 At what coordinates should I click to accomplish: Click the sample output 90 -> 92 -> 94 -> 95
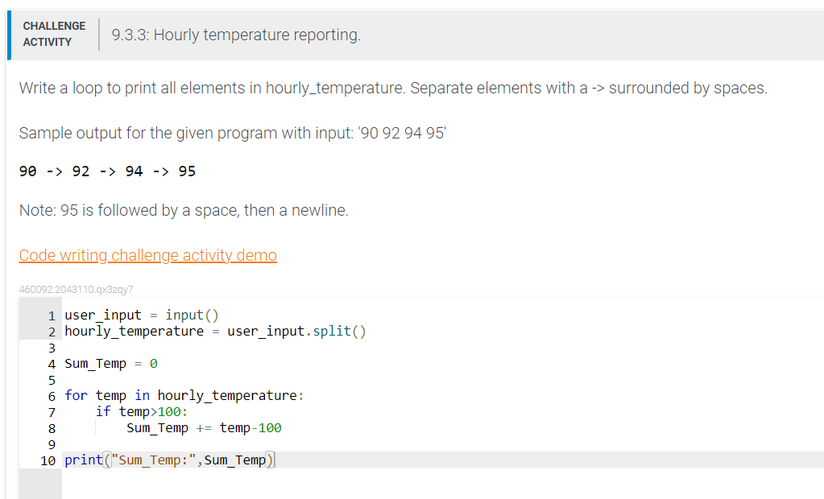[105, 171]
